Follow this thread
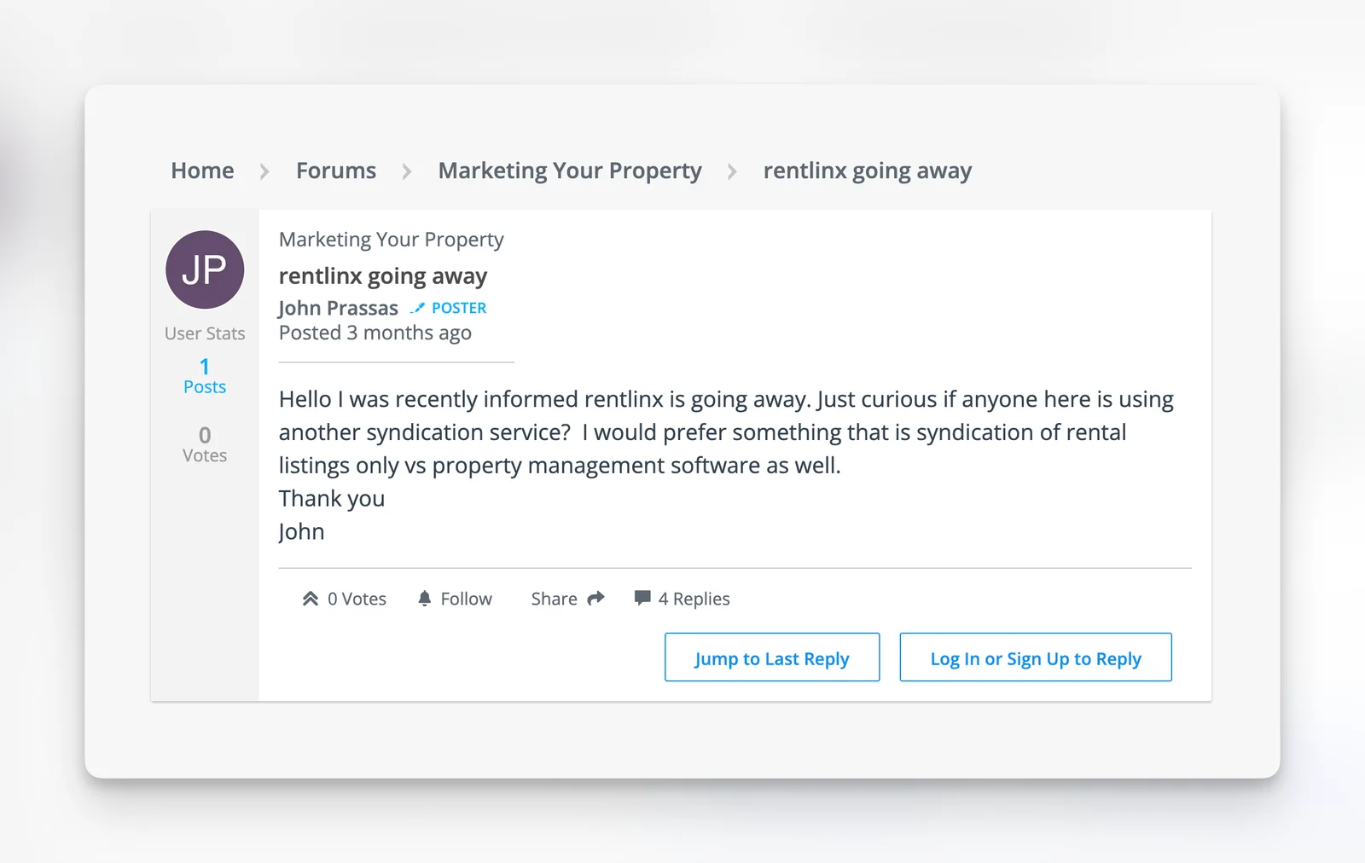This screenshot has width=1365, height=863. coord(465,598)
